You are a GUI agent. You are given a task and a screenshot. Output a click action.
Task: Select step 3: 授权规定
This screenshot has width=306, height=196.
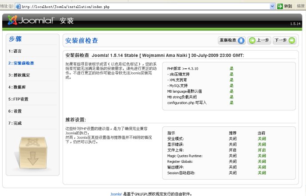pos(19,75)
